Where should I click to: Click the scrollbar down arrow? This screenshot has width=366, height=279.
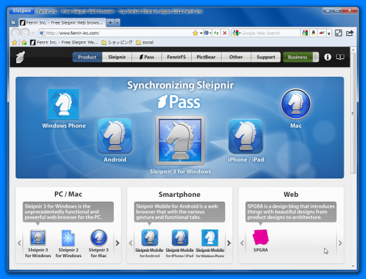[353, 266]
